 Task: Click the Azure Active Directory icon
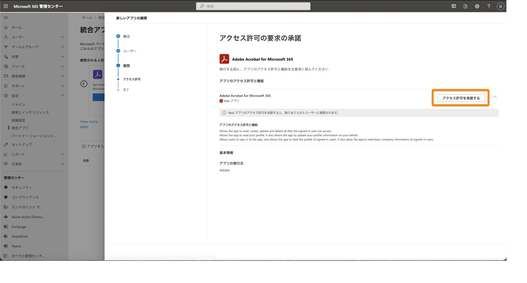point(6,217)
